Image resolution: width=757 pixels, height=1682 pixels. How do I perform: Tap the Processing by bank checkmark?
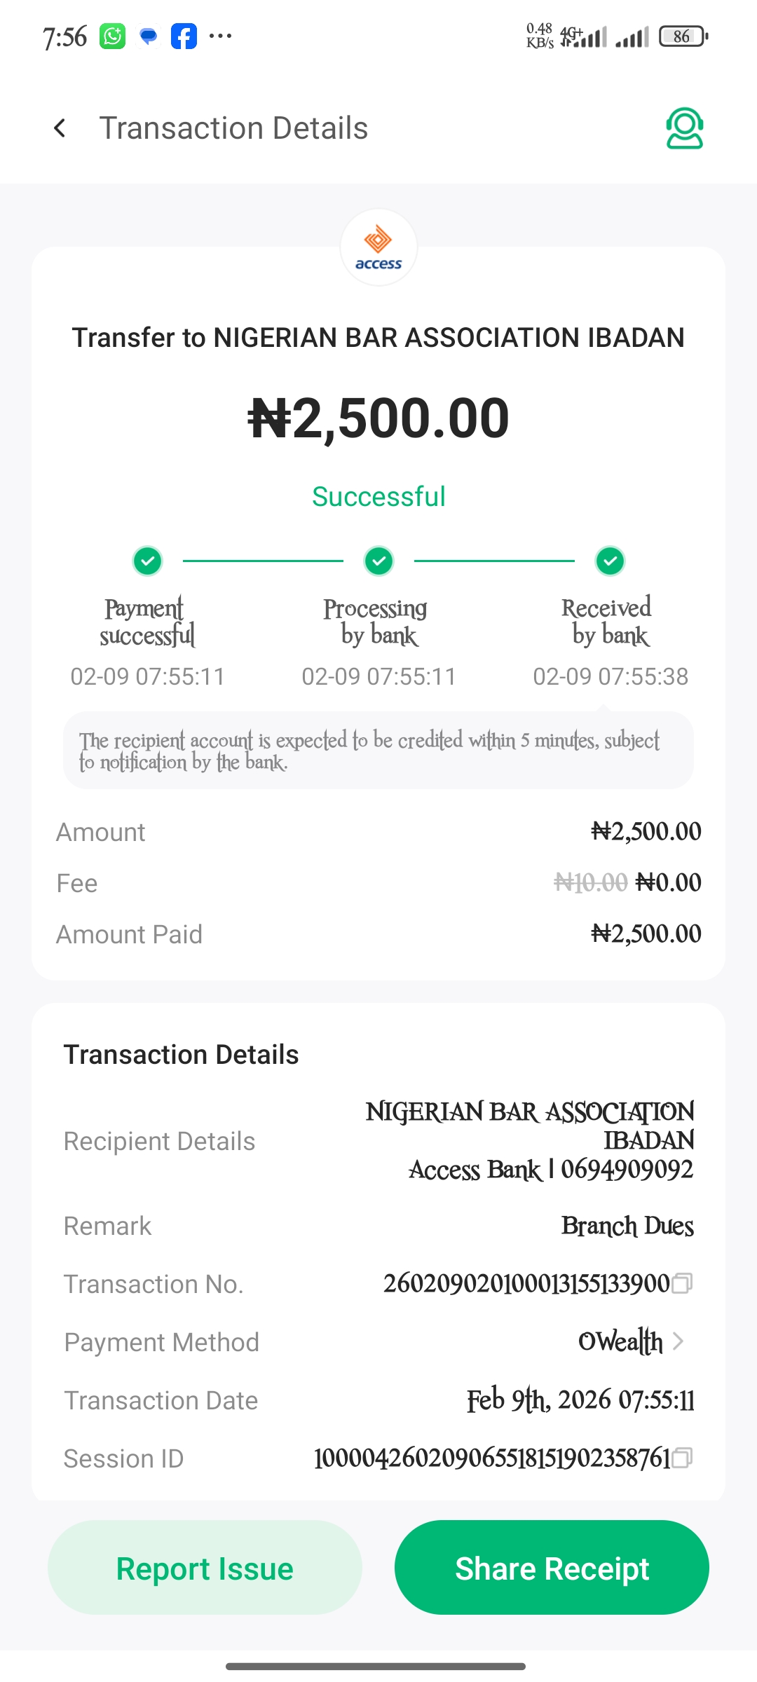click(378, 561)
